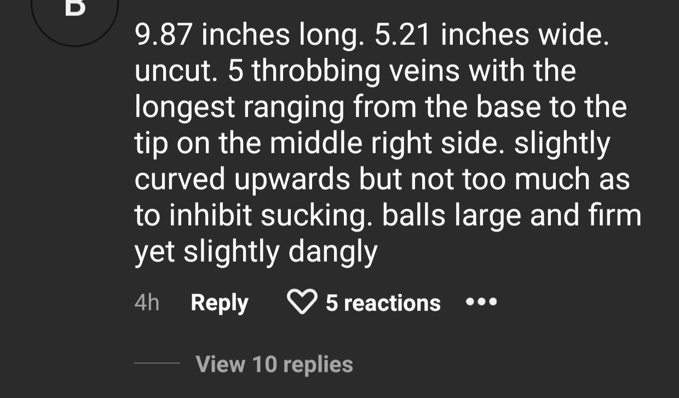Click the word "replies" in View 10 replies
This screenshot has width=679, height=398.
tap(321, 365)
